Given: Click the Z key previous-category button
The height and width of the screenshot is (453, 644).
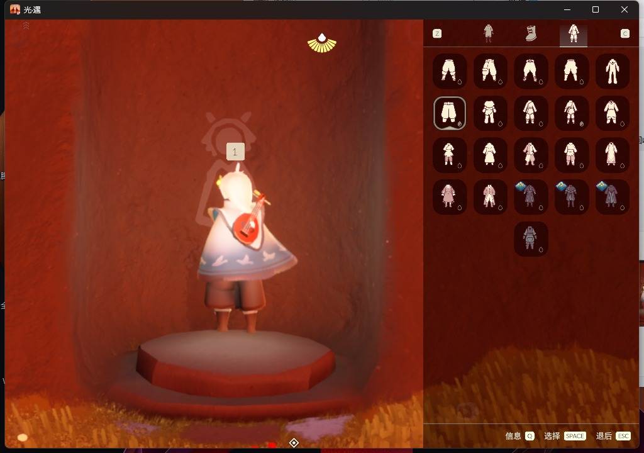Looking at the screenshot, I should coord(437,34).
